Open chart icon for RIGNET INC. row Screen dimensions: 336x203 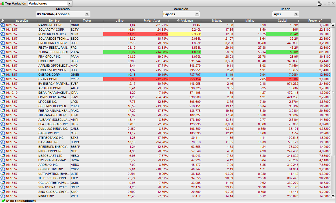pyautogui.click(x=3, y=196)
